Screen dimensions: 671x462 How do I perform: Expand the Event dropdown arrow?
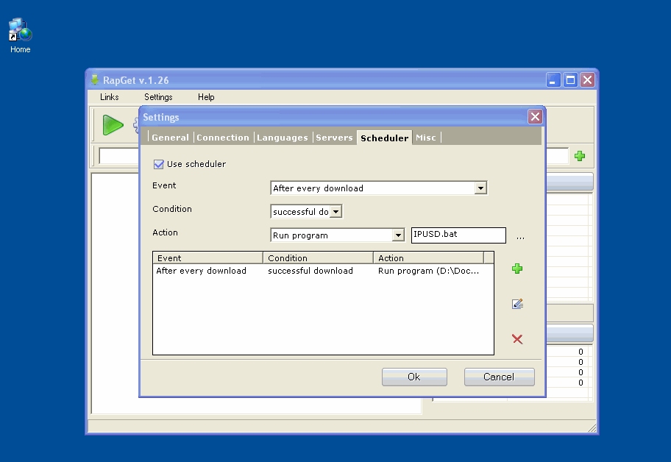(480, 188)
